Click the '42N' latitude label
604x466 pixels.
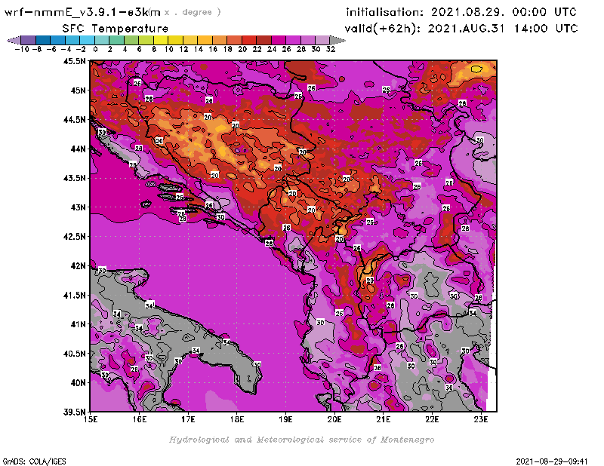(x=78, y=266)
